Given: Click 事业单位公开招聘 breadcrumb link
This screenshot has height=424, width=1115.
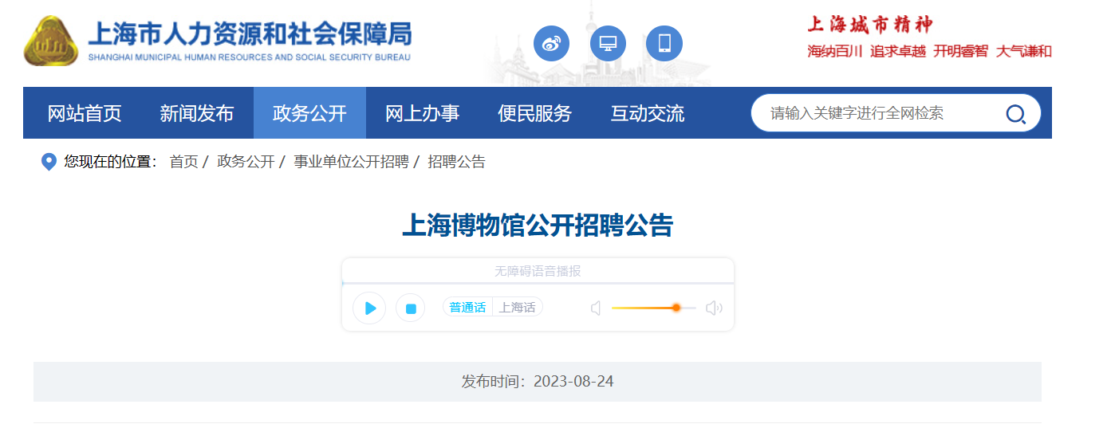Looking at the screenshot, I should coord(351,162).
